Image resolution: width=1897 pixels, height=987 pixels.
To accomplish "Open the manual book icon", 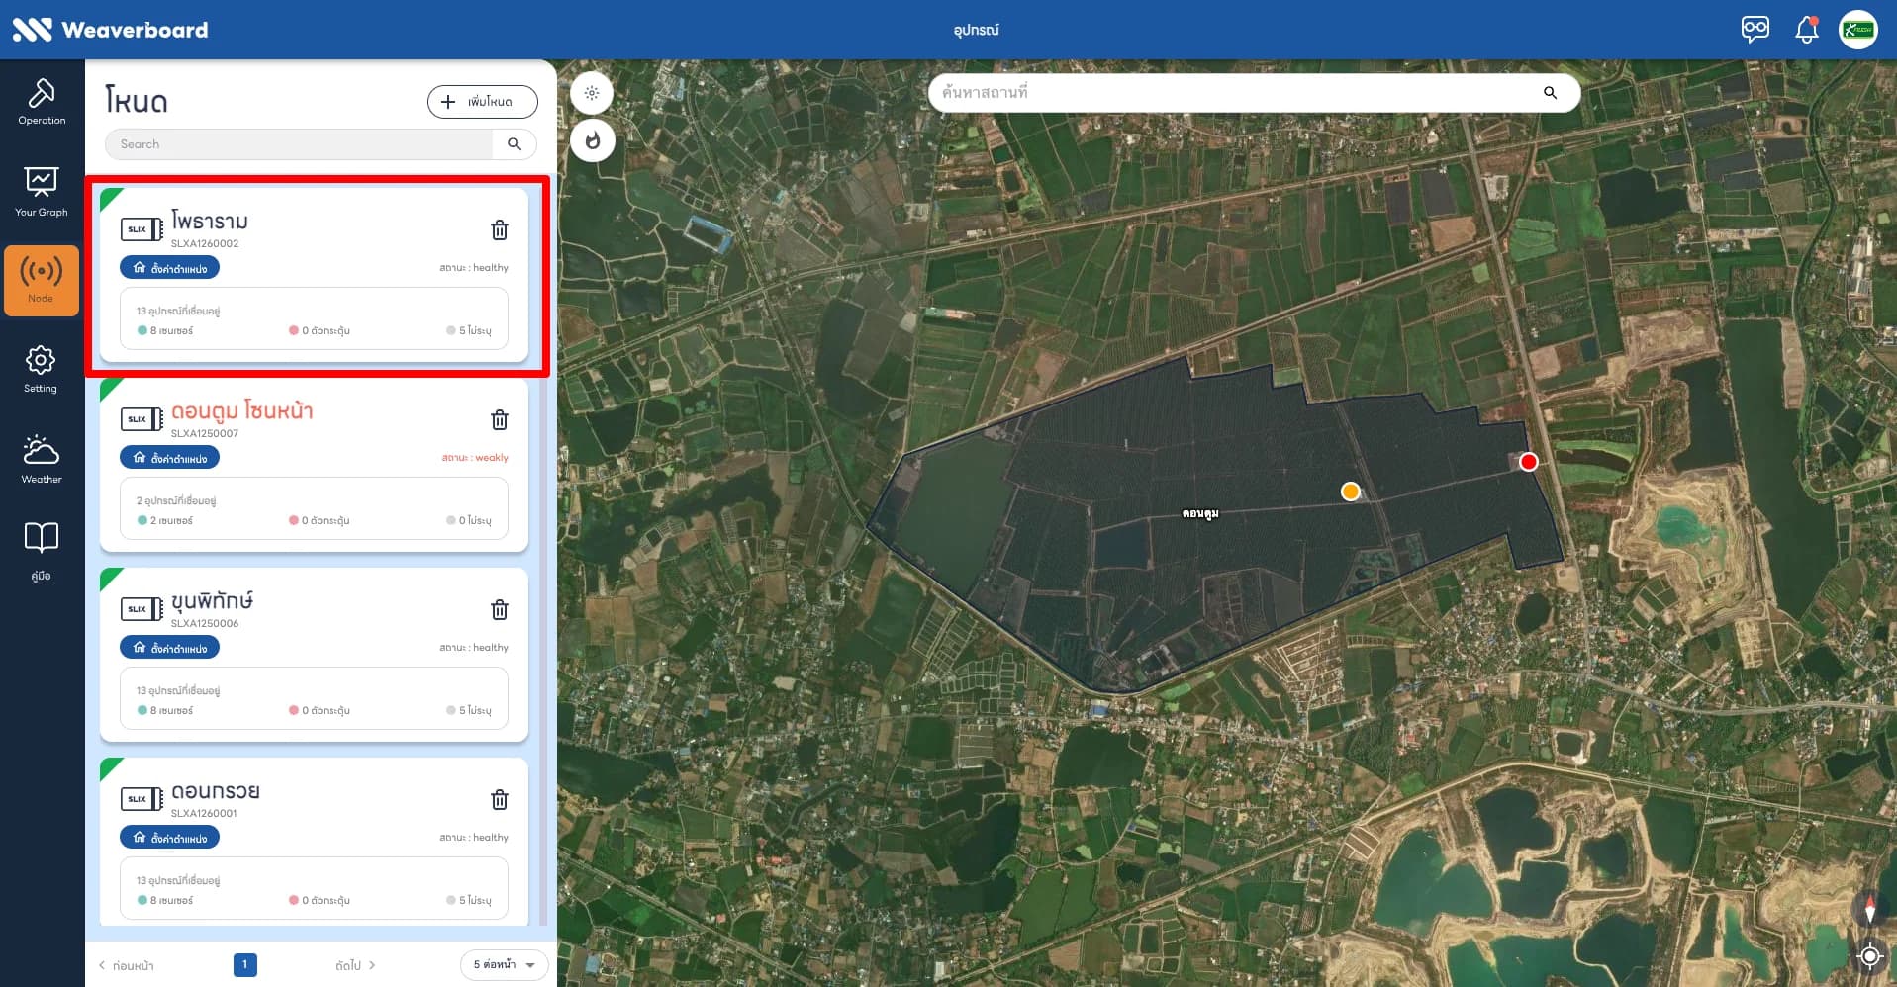I will [42, 551].
